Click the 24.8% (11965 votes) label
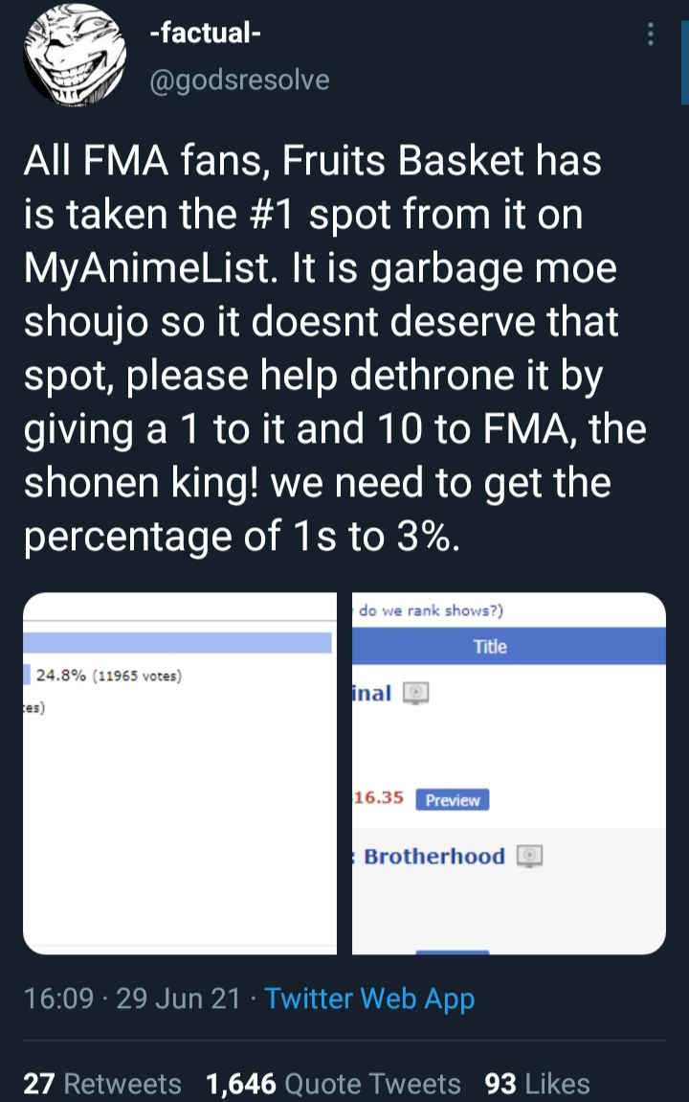Viewport: 689px width, 1102px height. (109, 676)
